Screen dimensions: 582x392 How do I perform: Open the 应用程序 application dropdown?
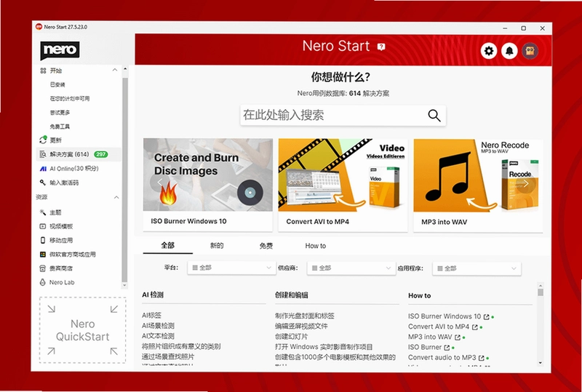(477, 268)
